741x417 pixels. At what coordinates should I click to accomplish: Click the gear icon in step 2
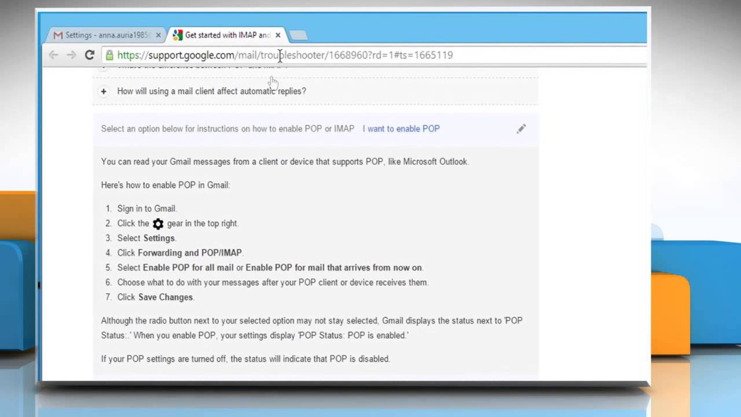pyautogui.click(x=158, y=224)
